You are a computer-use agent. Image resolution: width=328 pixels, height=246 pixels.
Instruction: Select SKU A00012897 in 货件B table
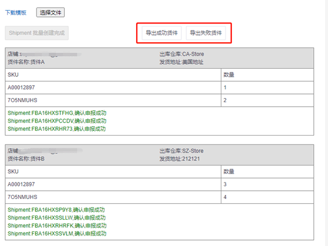coord(21,184)
